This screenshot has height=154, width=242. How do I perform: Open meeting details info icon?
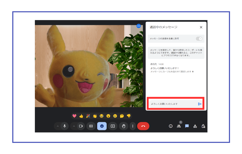(x=171, y=126)
